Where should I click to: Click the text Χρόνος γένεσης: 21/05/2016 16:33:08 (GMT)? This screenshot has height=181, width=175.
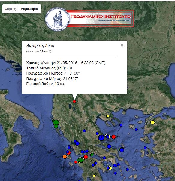click(x=66, y=63)
